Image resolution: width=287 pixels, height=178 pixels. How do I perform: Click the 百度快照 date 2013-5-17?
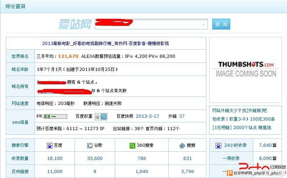coord(147,116)
